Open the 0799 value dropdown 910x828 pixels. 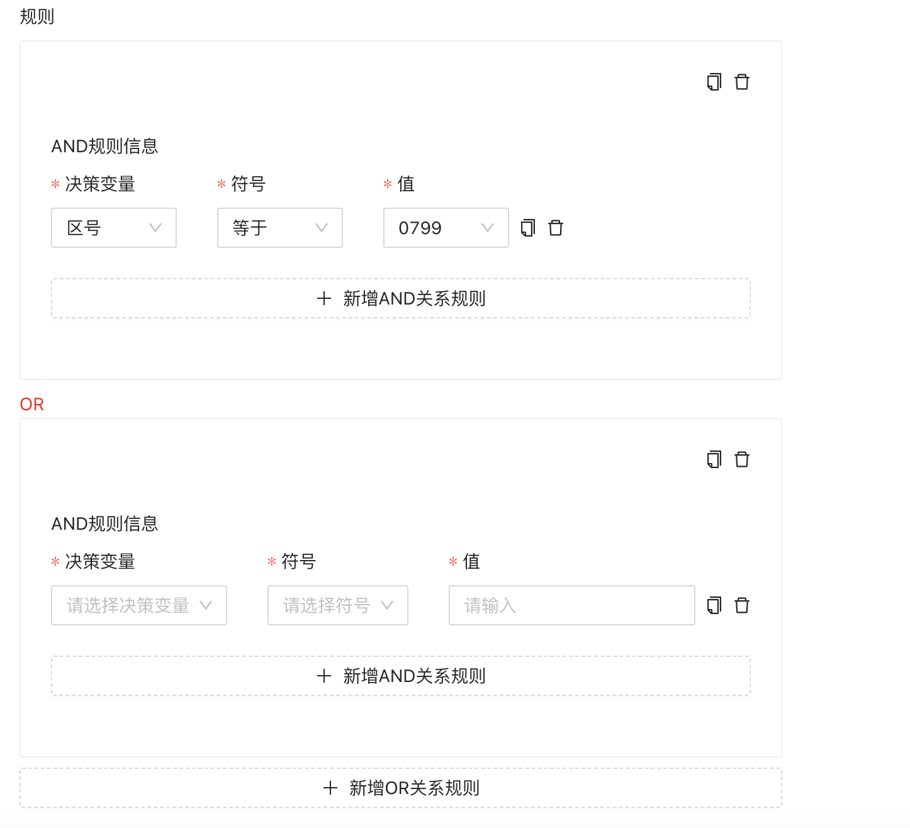pyautogui.click(x=445, y=228)
